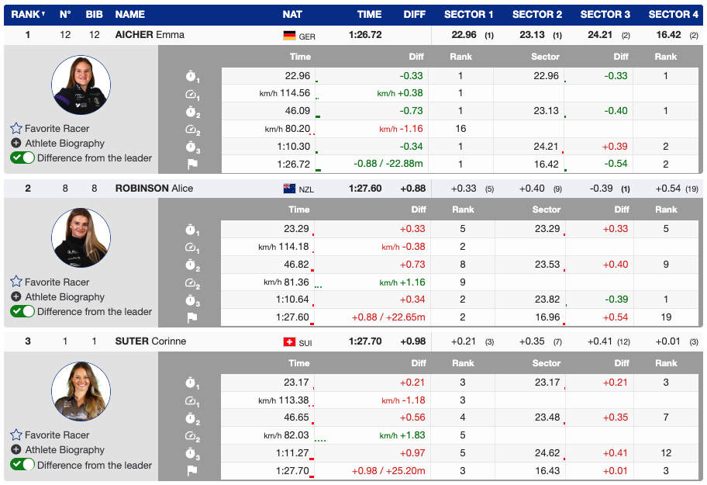Viewport: 707px width, 485px height.
Task: Toggle Aicher's Difference from the leader switch
Action: (x=22, y=158)
